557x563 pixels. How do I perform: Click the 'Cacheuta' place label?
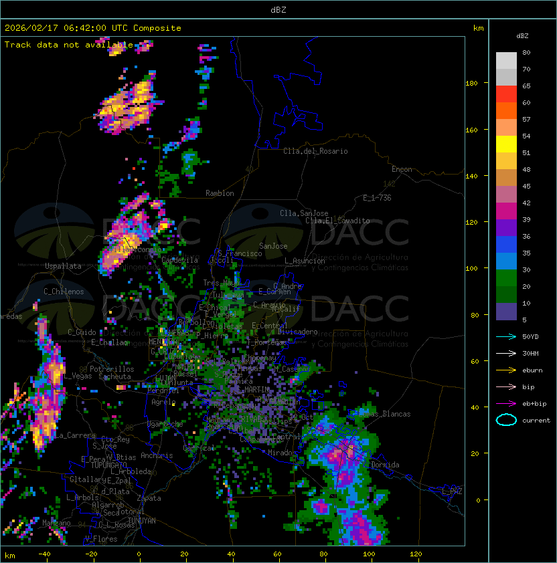coord(114,376)
